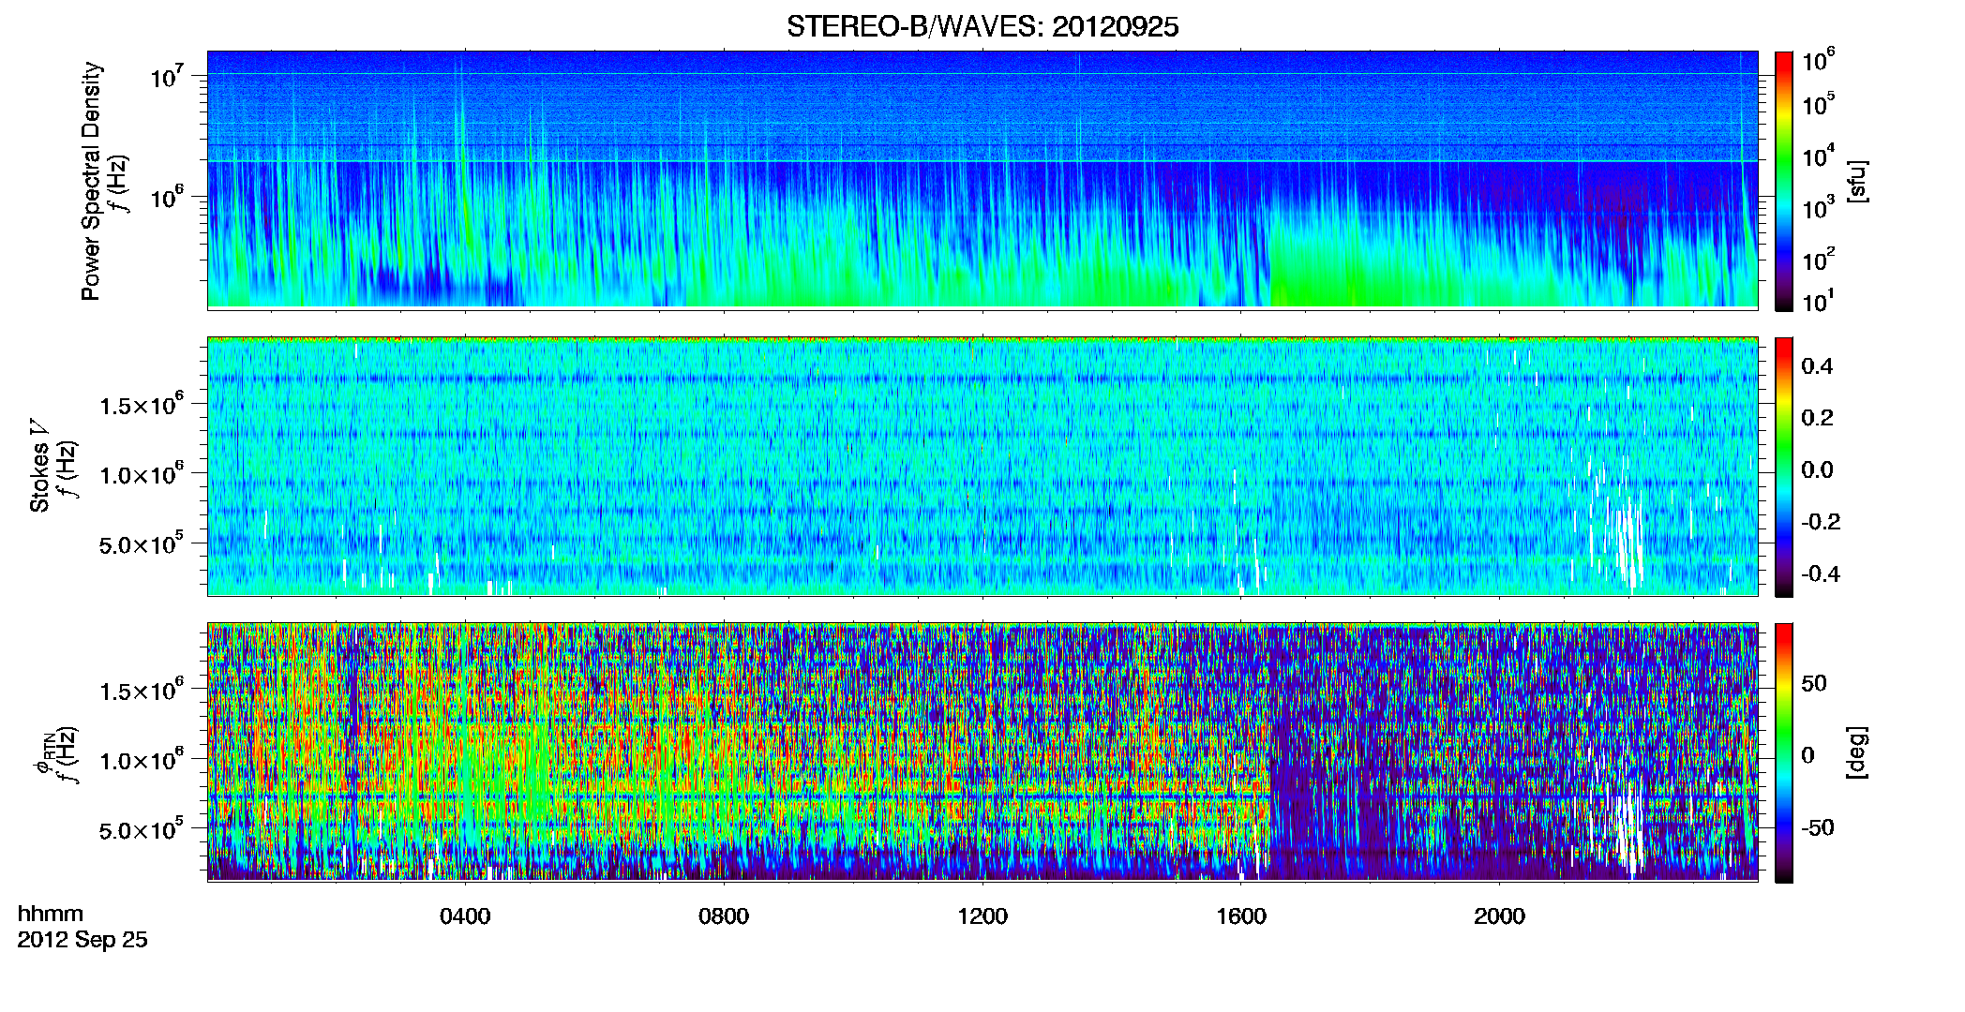Click the plot title STEREO-B/WAVES: 20120925

click(x=982, y=27)
